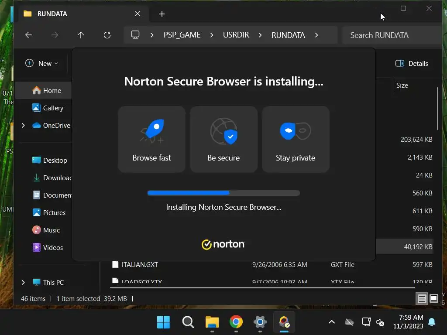
Task: Select OneDrive in the navigation pane
Action: pos(52,125)
